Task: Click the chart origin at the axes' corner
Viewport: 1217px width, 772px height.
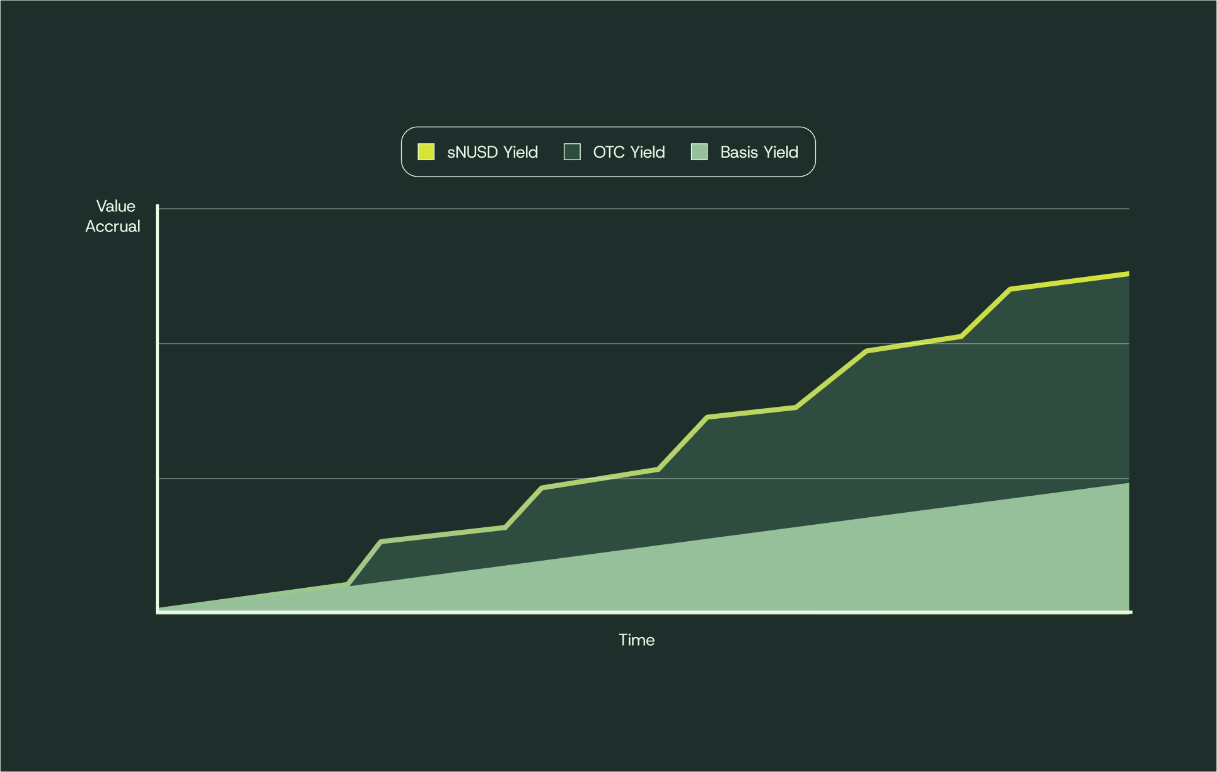Action: (x=158, y=611)
